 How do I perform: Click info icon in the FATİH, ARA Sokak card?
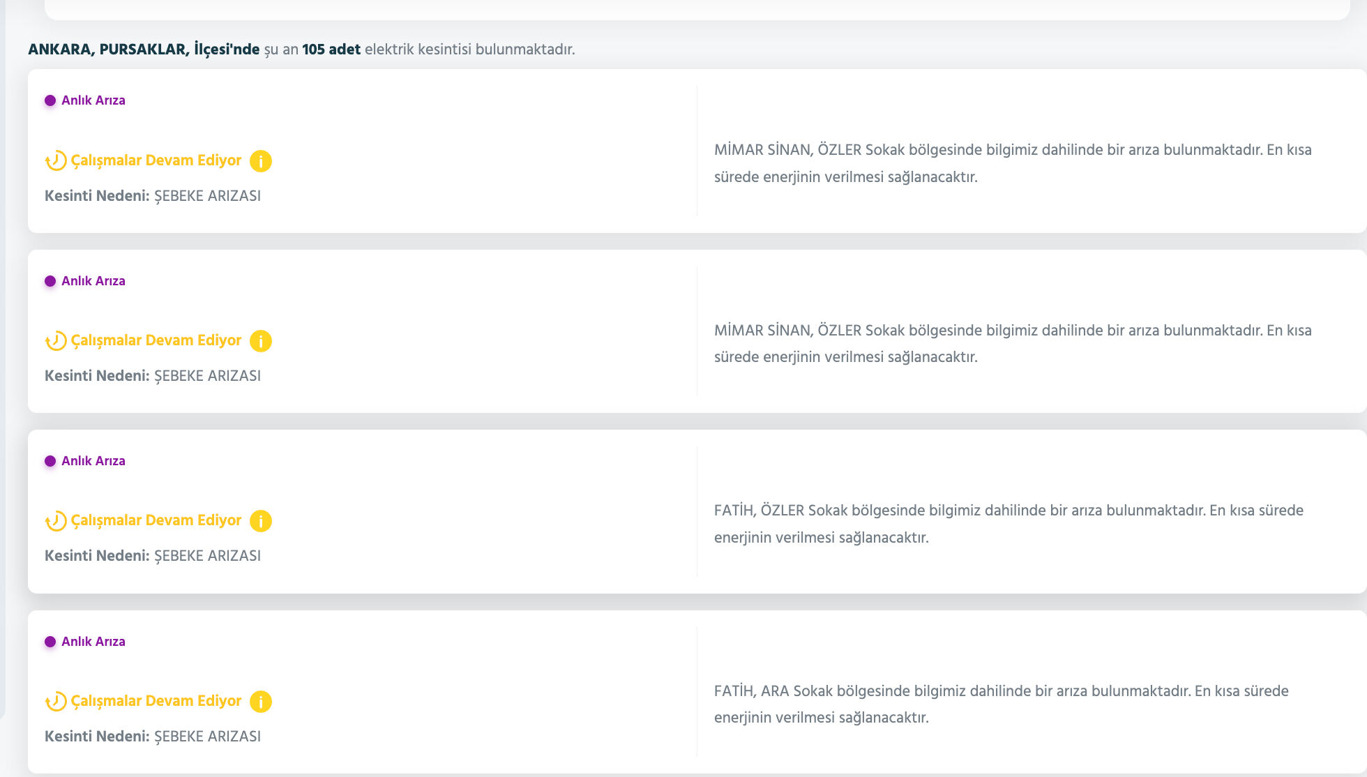coord(261,702)
